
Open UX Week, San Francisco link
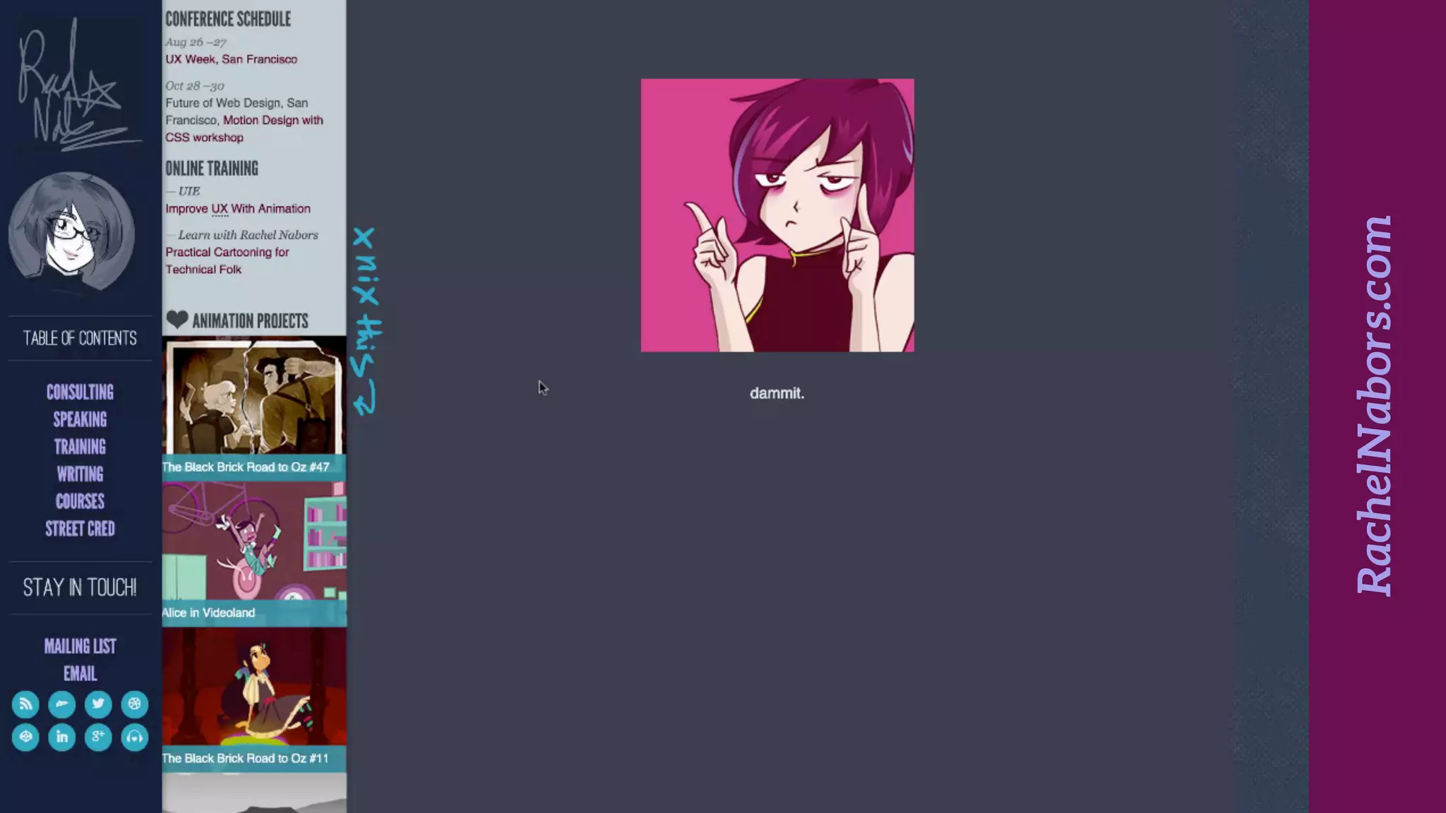(x=231, y=59)
